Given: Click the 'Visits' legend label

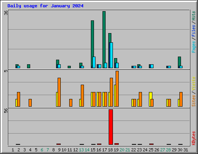Looking at the screenshot, I should pyautogui.click(x=193, y=84).
